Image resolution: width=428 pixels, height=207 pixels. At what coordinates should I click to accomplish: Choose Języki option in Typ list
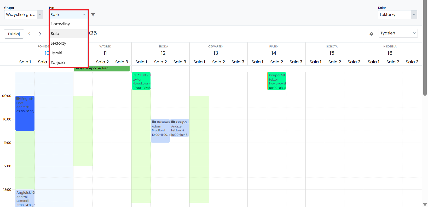(x=56, y=53)
